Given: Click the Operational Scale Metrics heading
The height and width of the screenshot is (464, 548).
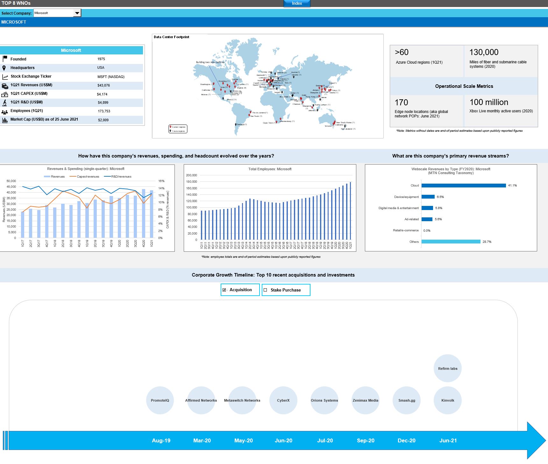Looking at the screenshot, I should tap(464, 86).
